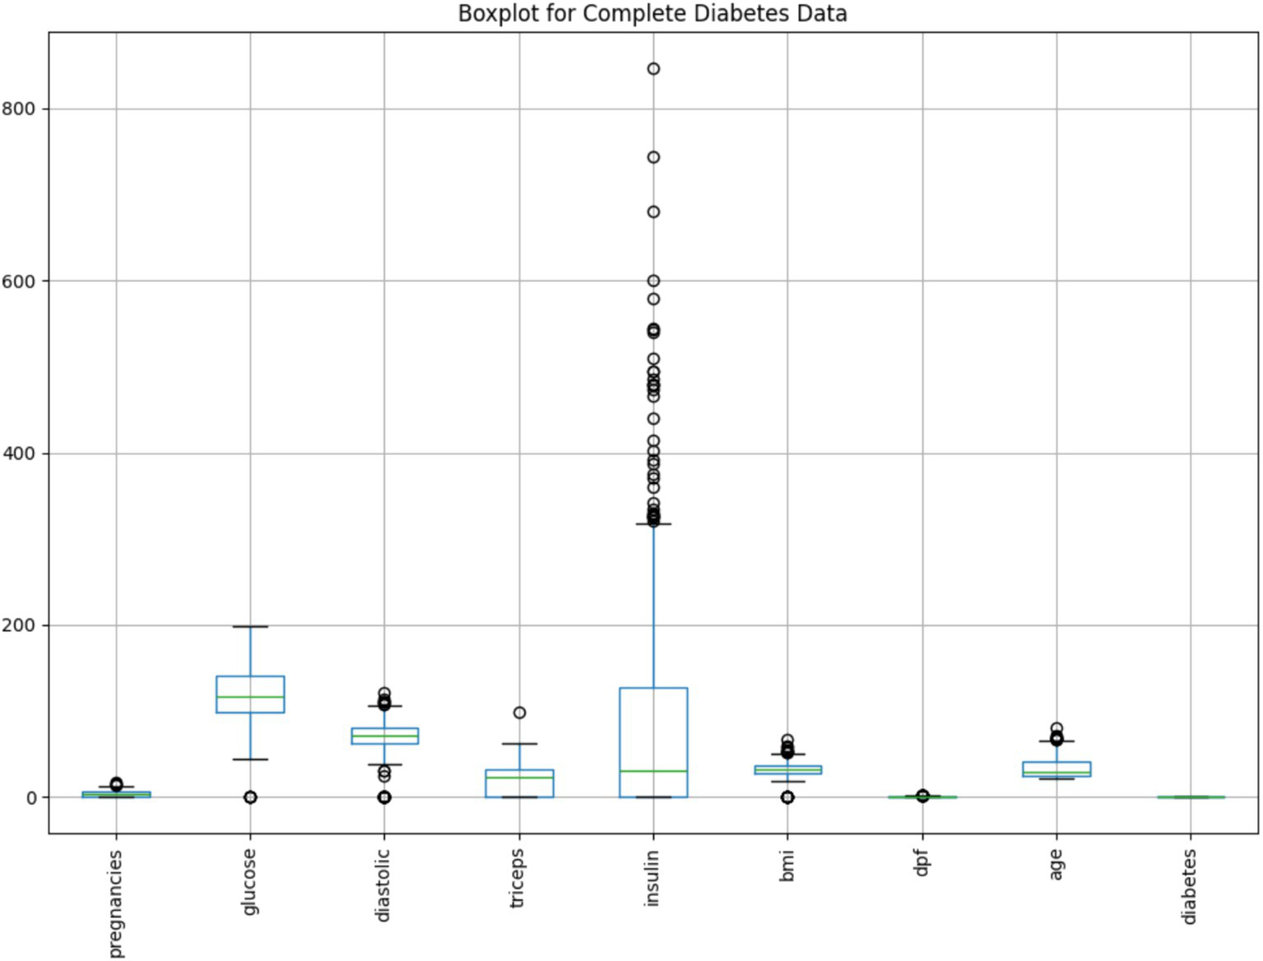Click the 'glucose' x-axis label
Image resolution: width=1263 pixels, height=961 pixels.
250,881
